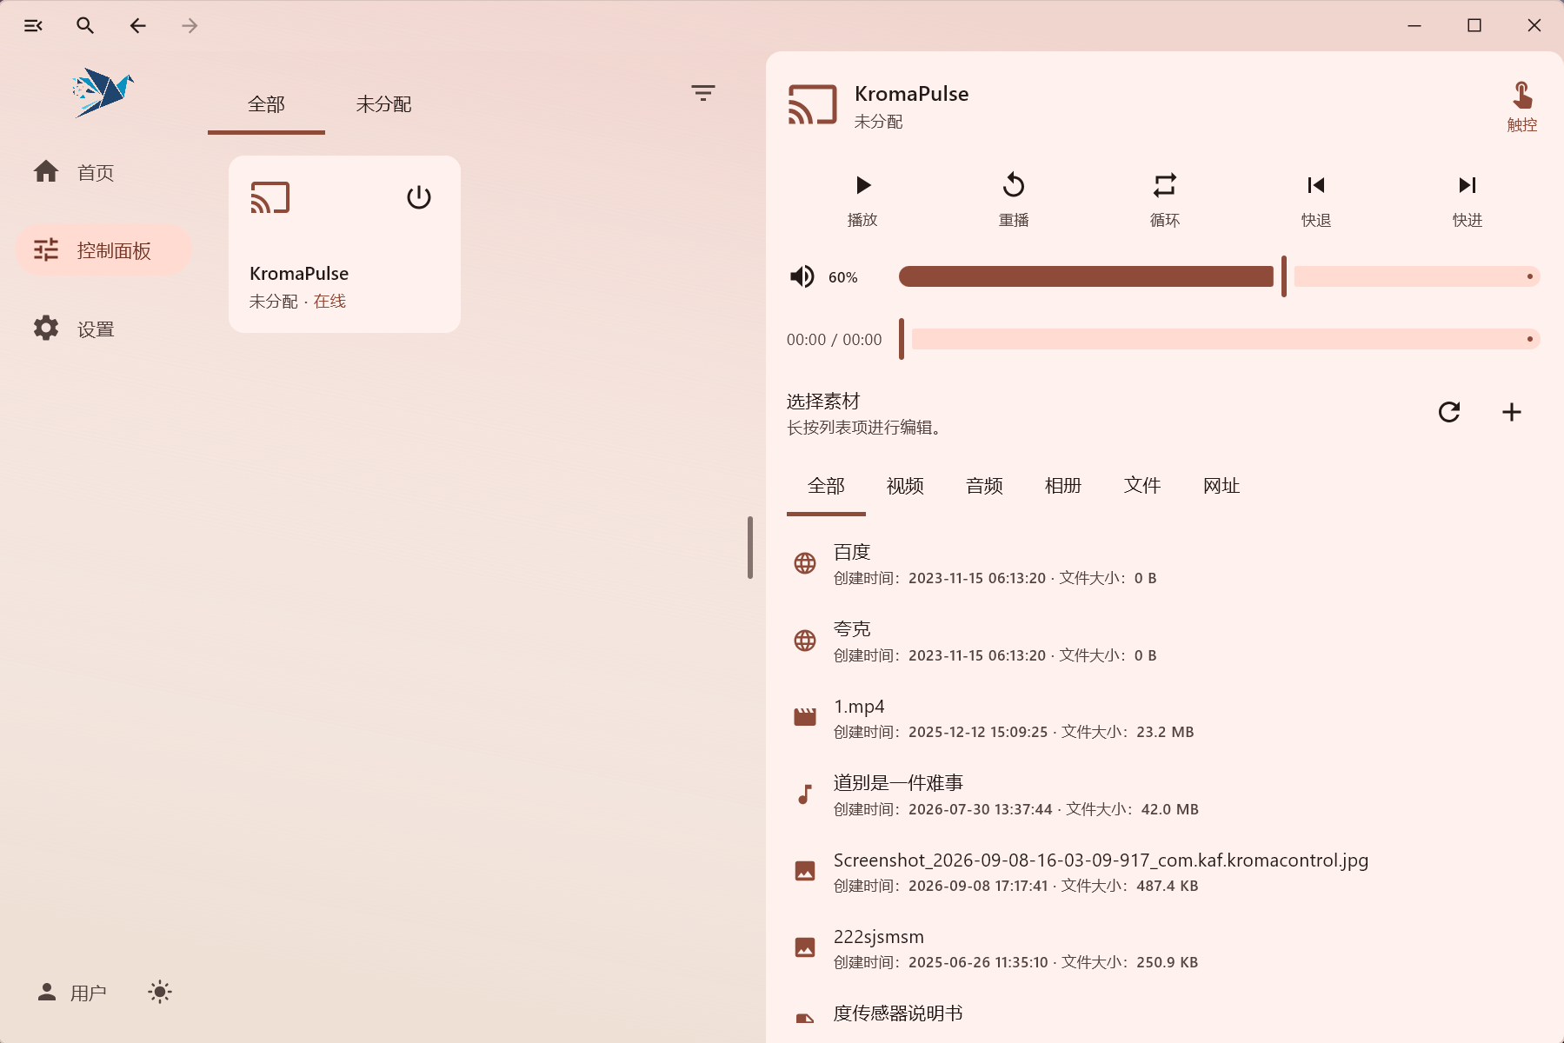Toggle 循环 loop playback

[1165, 200]
